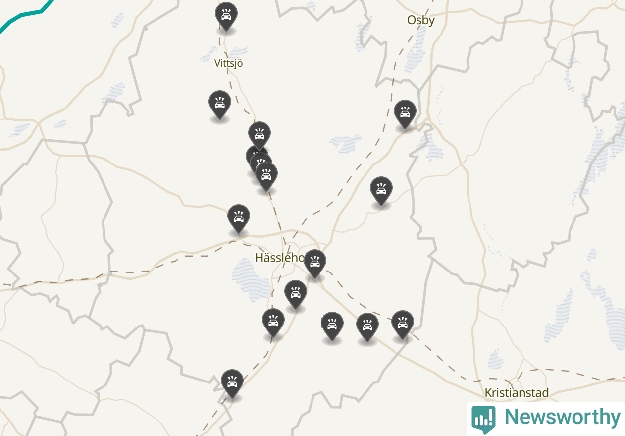Select the easternmost marker in the southern row
Screen dimensions: 625x436
pyautogui.click(x=403, y=324)
